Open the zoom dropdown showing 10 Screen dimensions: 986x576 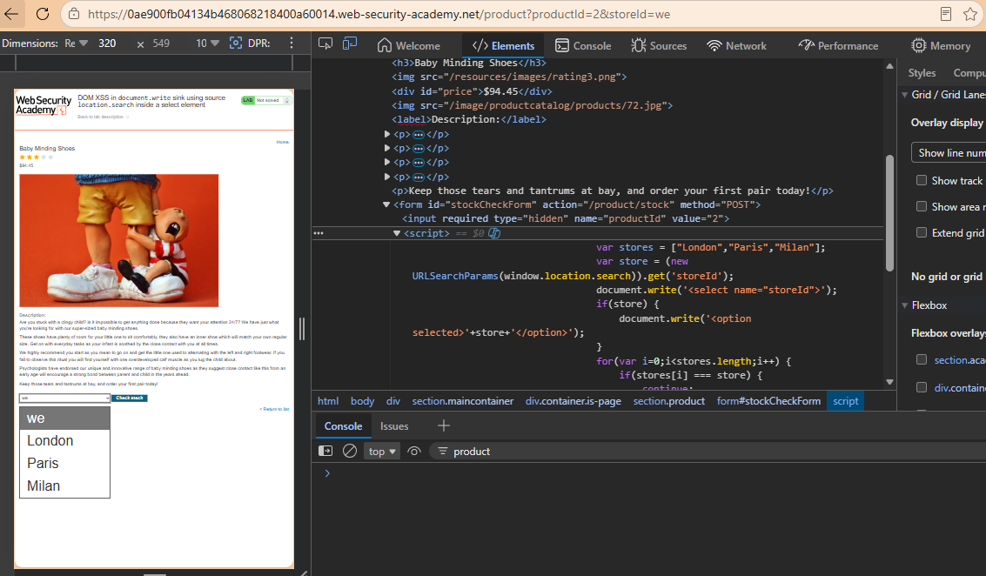pos(207,43)
